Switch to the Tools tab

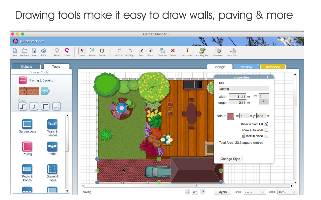click(56, 66)
